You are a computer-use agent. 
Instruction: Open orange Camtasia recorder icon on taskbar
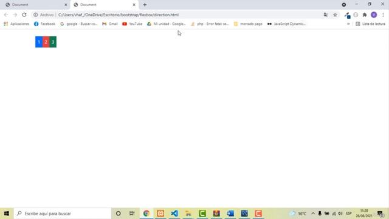click(258, 214)
